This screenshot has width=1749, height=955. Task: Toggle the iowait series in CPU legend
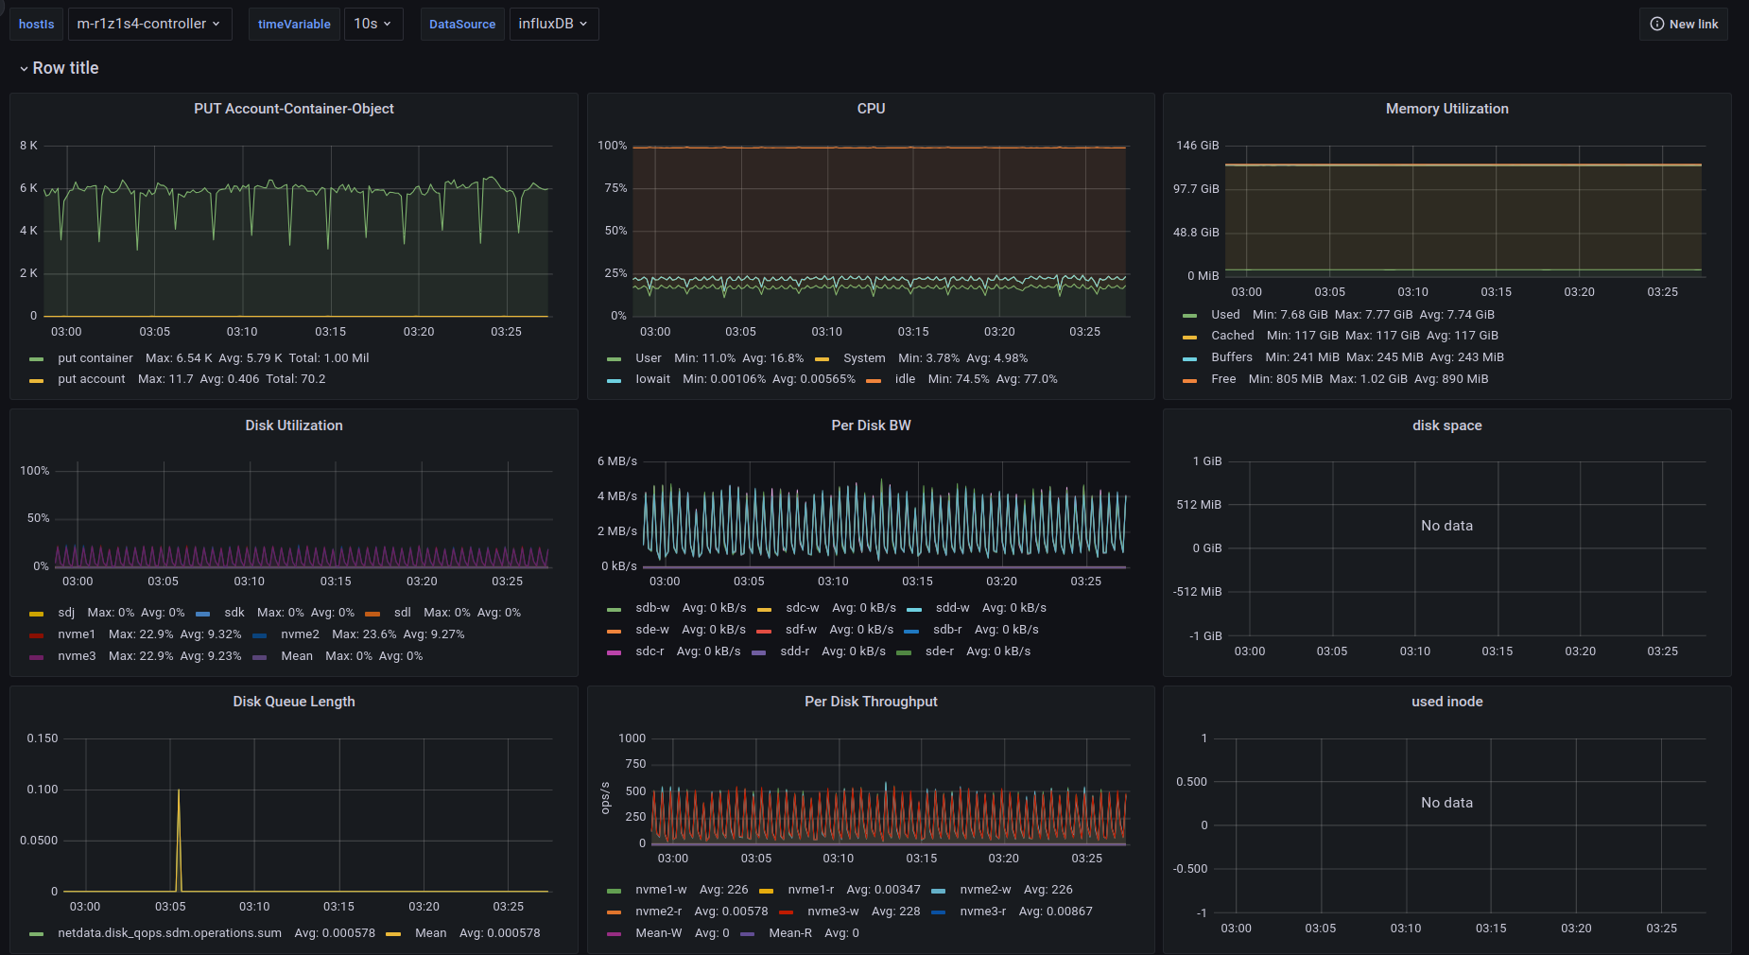coord(652,379)
